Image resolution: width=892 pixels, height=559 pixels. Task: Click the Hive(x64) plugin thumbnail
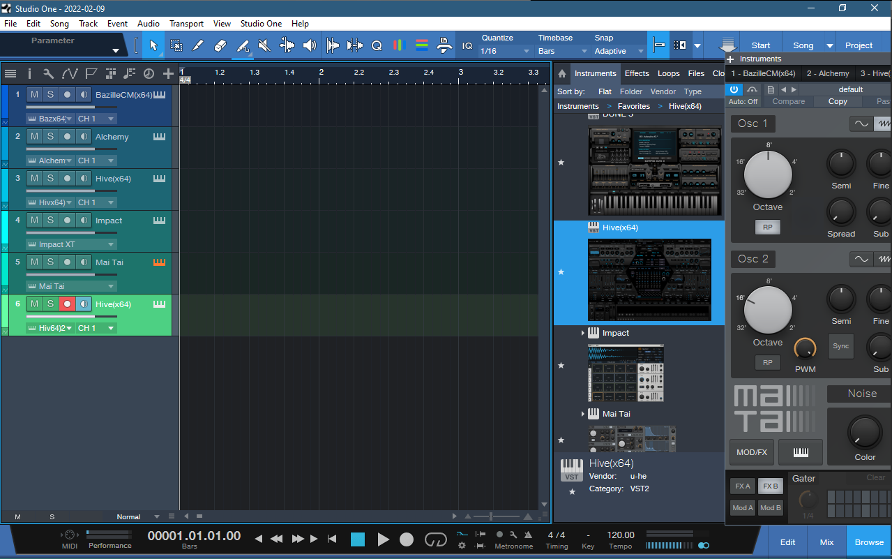click(x=649, y=280)
